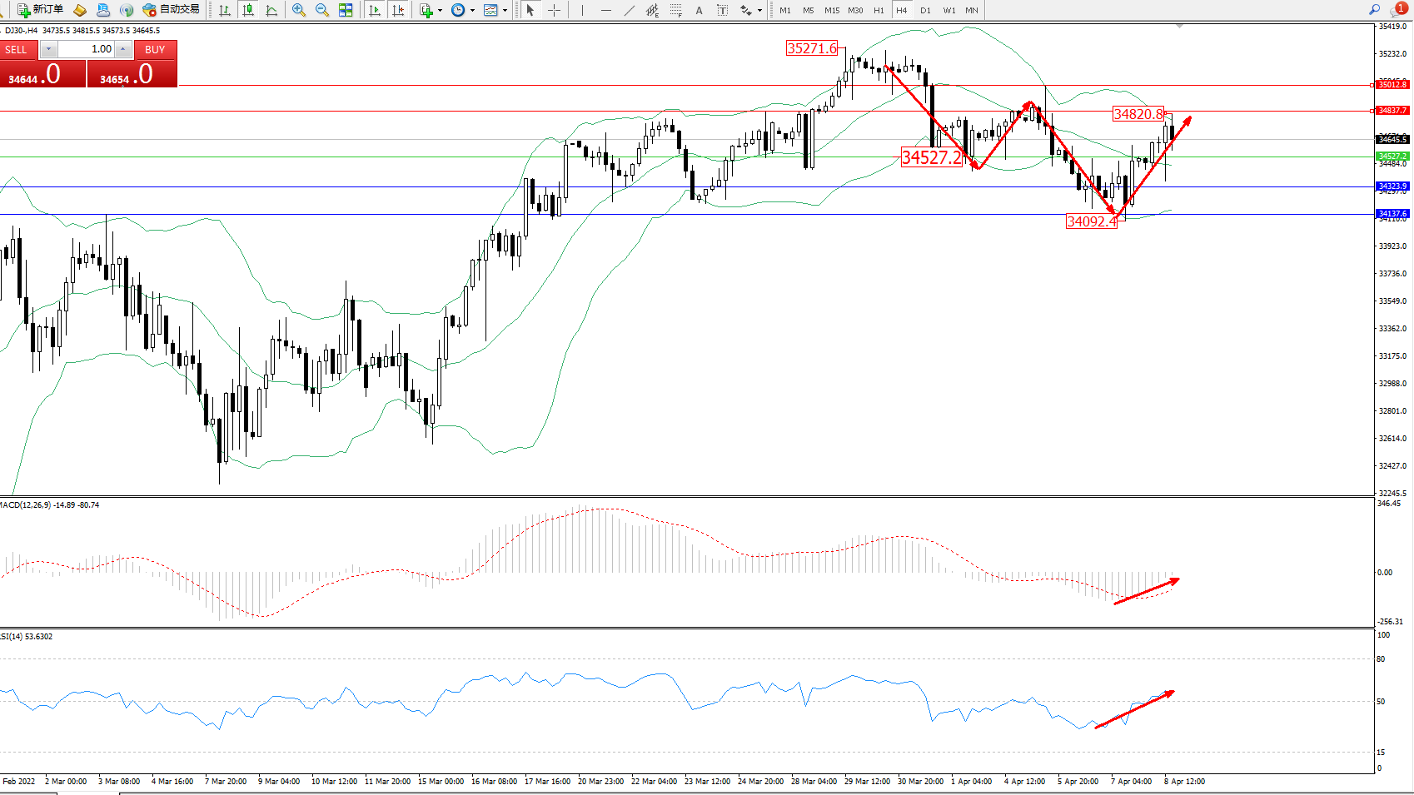Click the zoom in magnifier icon
This screenshot has width=1414, height=795.
click(x=299, y=10)
